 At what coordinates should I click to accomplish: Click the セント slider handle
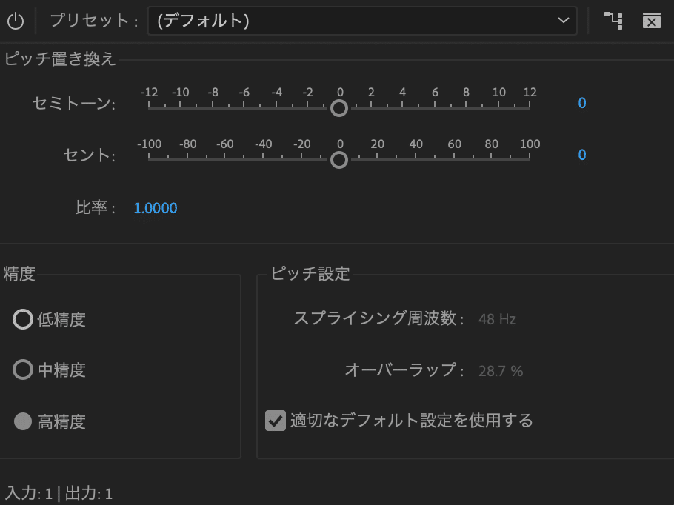339,160
